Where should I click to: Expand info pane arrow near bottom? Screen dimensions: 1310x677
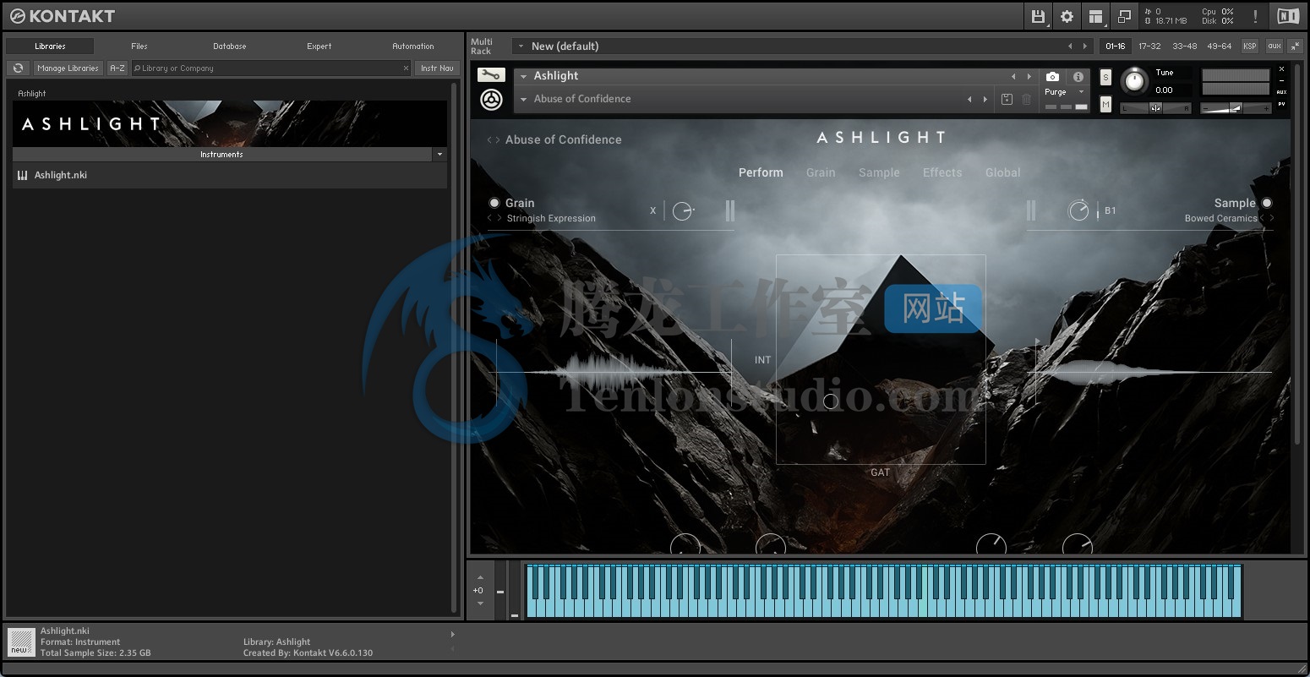tap(452, 634)
